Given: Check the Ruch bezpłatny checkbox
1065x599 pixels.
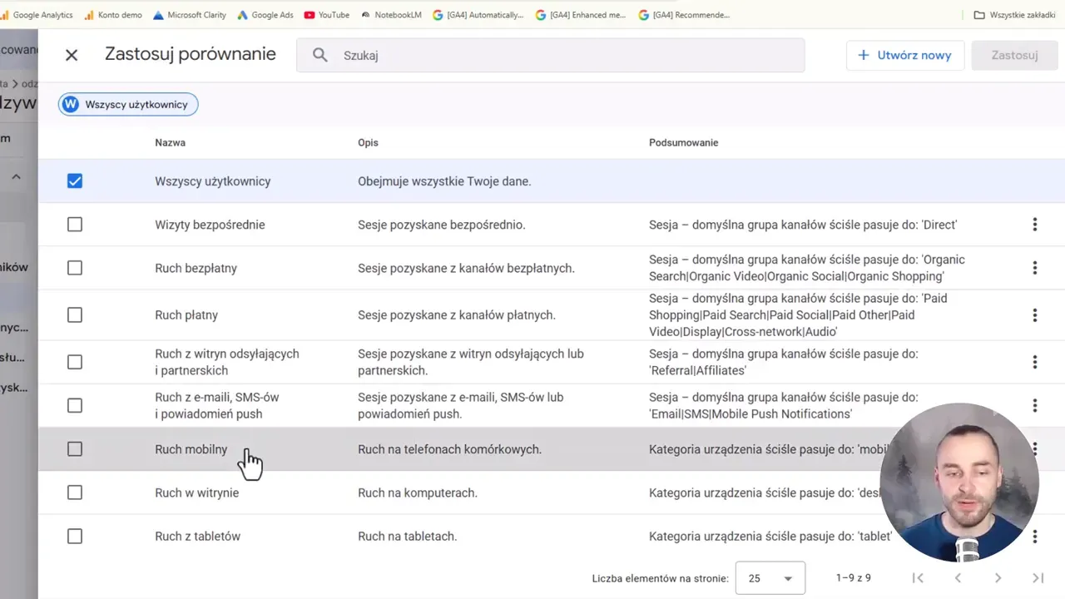Looking at the screenshot, I should (75, 268).
